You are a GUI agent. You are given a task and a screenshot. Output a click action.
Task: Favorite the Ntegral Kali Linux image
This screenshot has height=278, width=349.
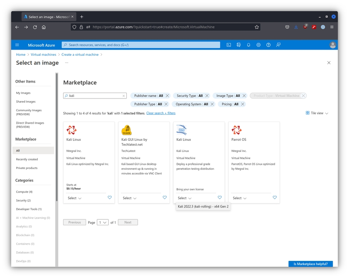click(109, 198)
